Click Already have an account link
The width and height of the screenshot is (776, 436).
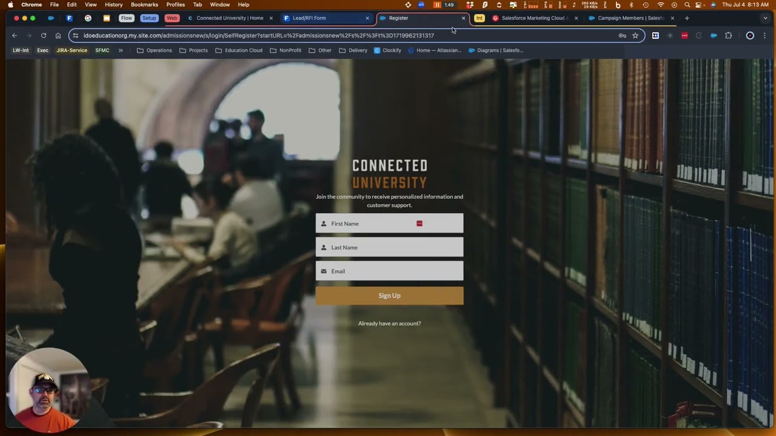389,323
